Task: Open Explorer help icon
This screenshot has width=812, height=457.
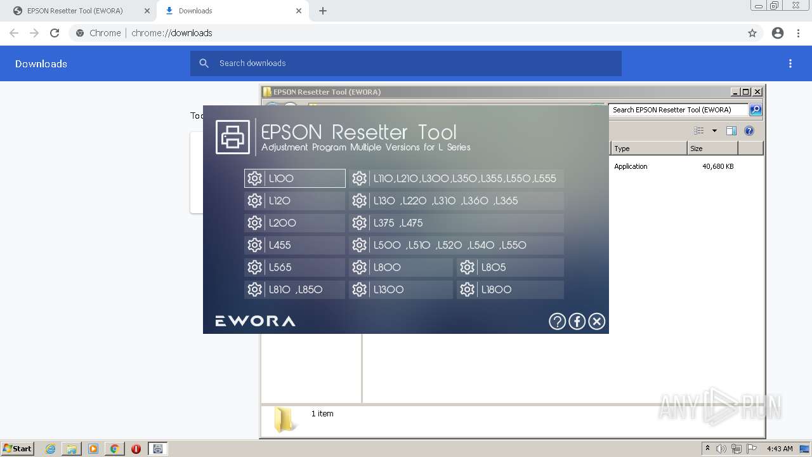Action: pyautogui.click(x=749, y=131)
